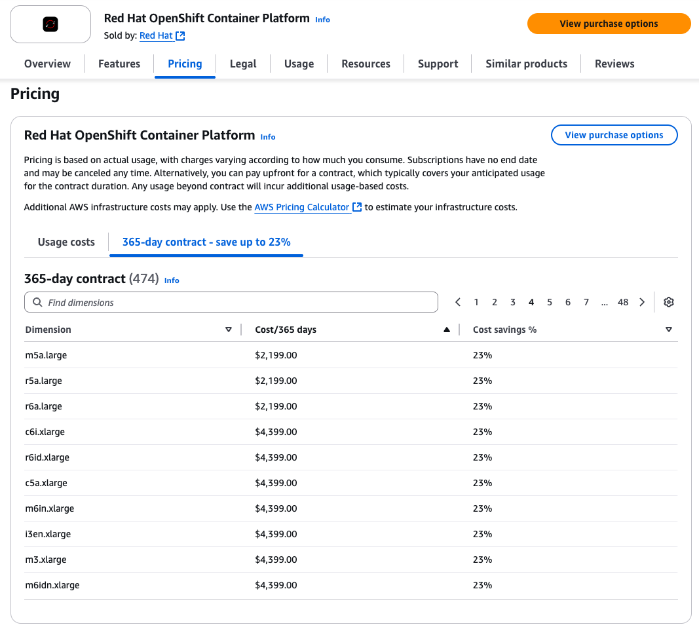The width and height of the screenshot is (699, 627).
Task: Click Info link next to 365-day contract
Action: (x=172, y=280)
